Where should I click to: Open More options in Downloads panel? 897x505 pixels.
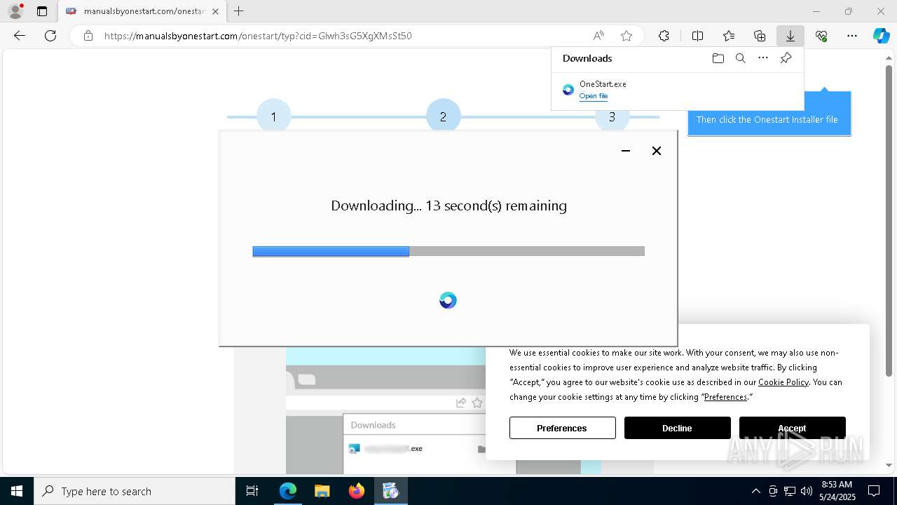tap(763, 58)
